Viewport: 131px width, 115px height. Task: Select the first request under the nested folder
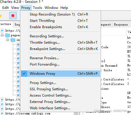(x=18, y=44)
